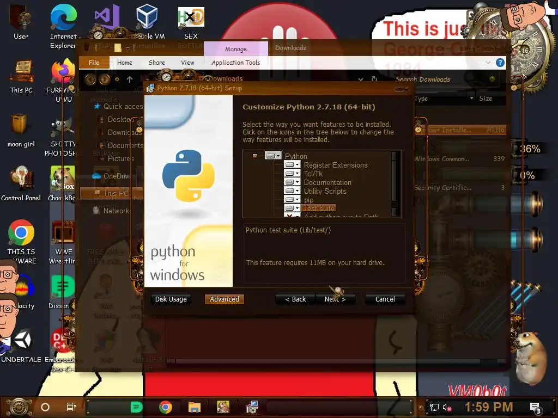Open Quick access in navigation pane
This screenshot has width=558, height=418.
(118, 106)
